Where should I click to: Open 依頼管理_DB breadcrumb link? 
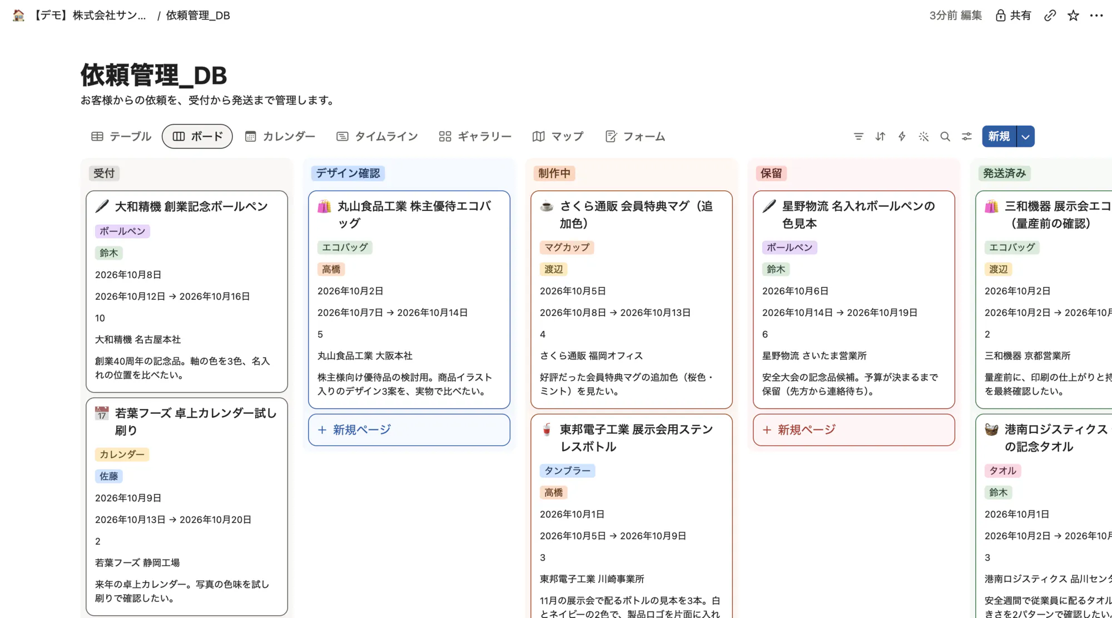pos(198,16)
